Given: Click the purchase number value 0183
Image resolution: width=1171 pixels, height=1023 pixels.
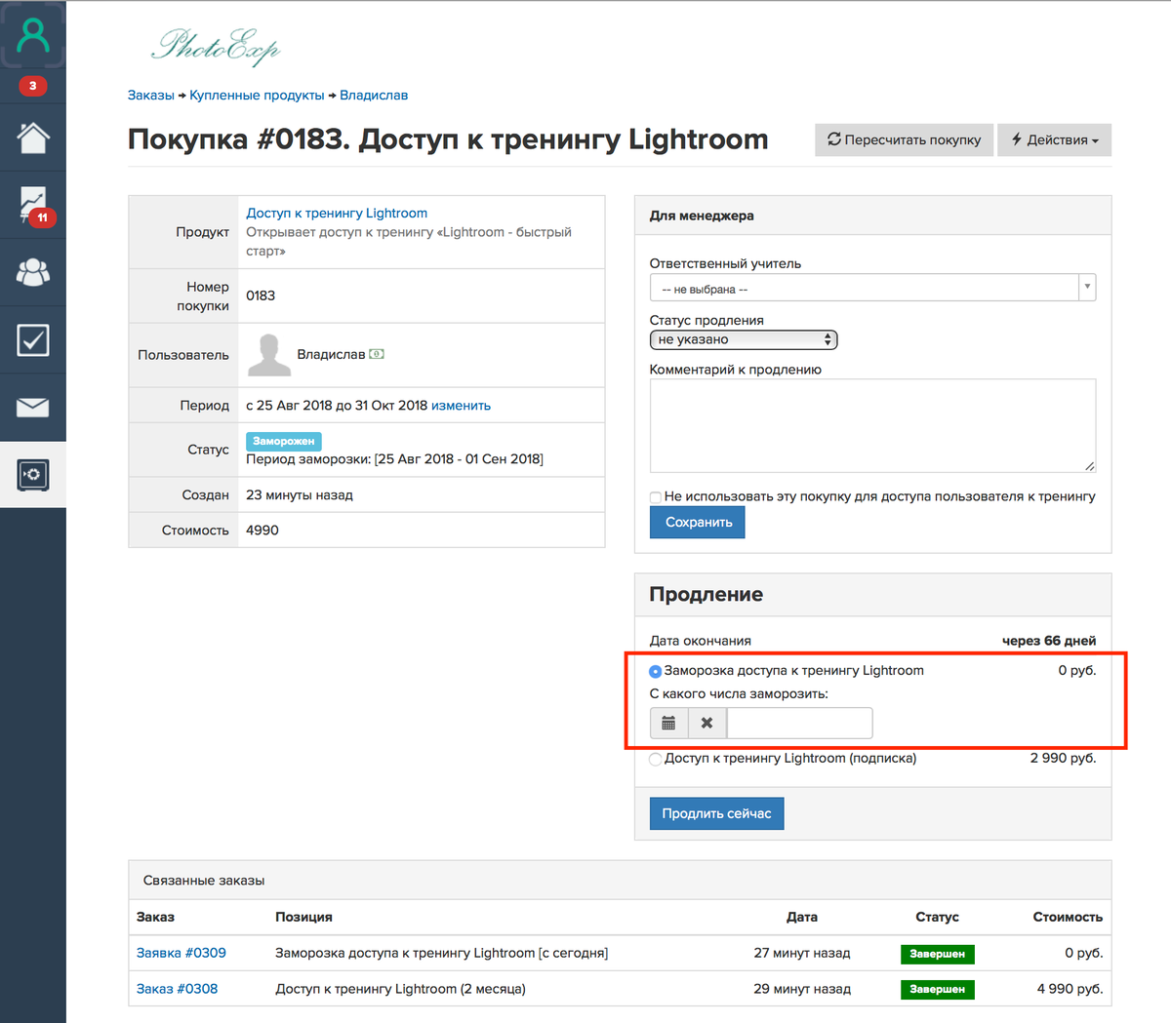Looking at the screenshot, I should click(261, 295).
